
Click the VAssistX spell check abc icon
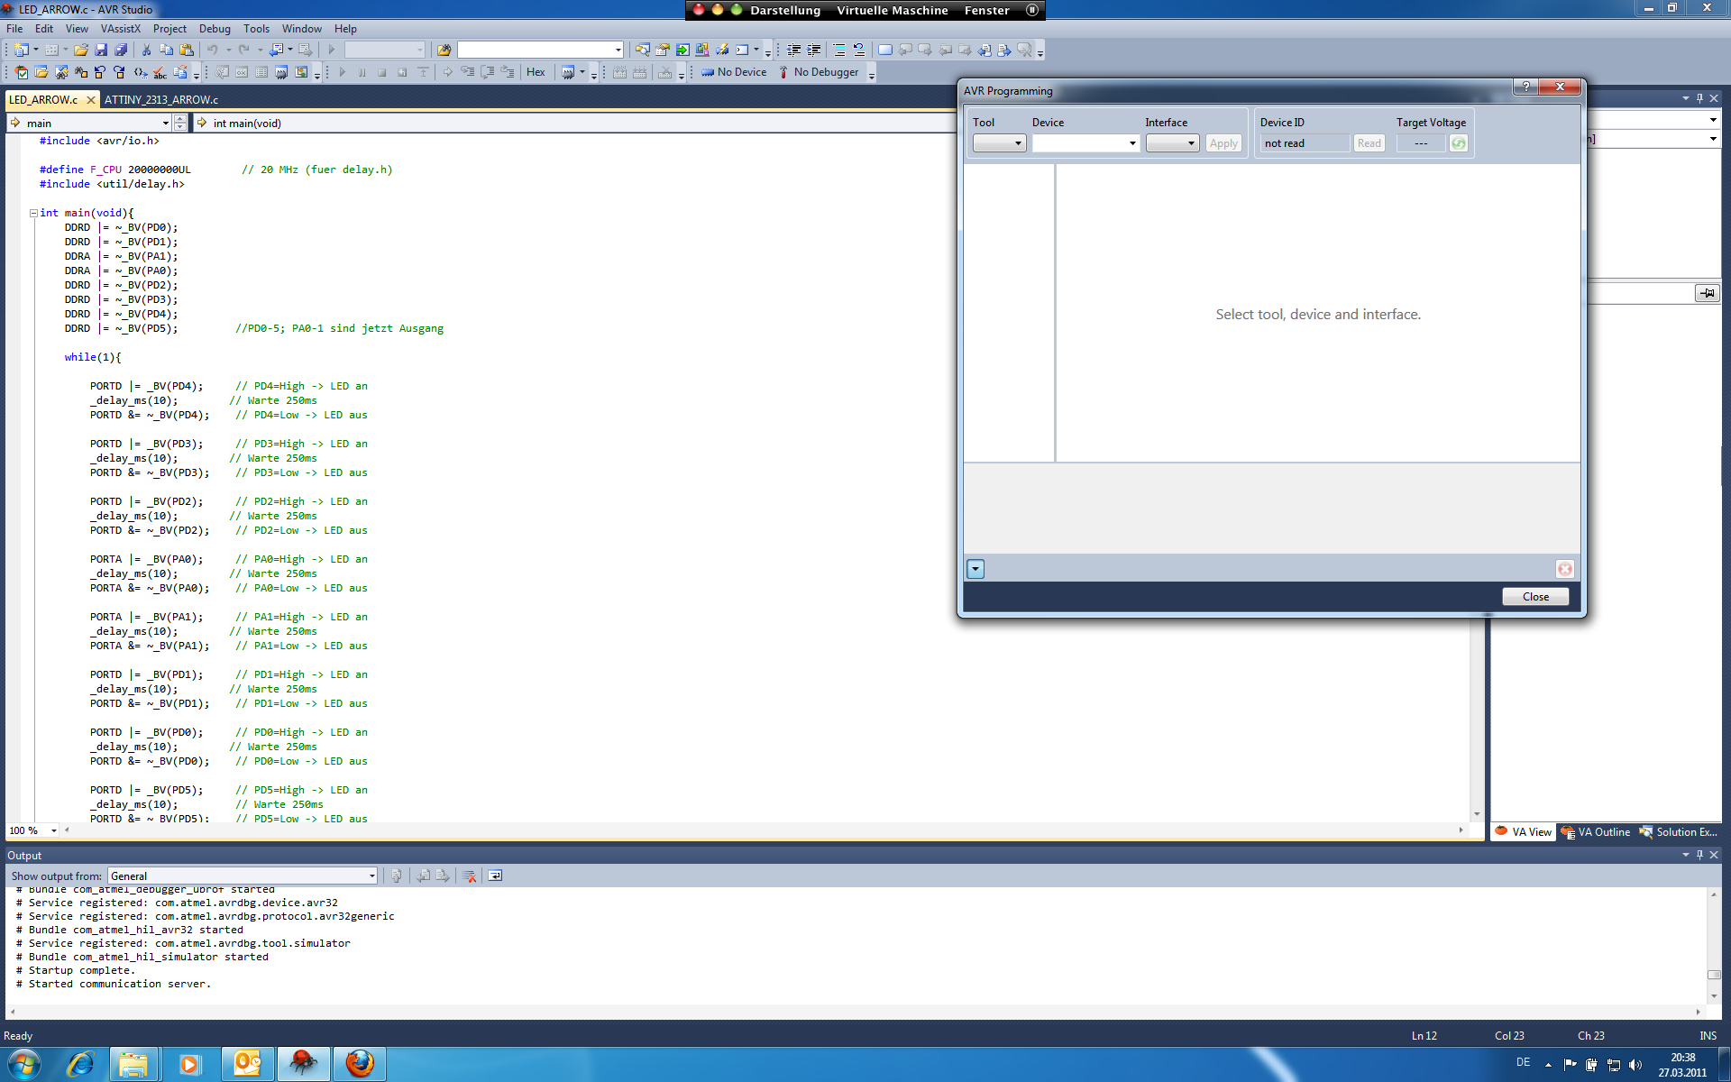(x=160, y=72)
